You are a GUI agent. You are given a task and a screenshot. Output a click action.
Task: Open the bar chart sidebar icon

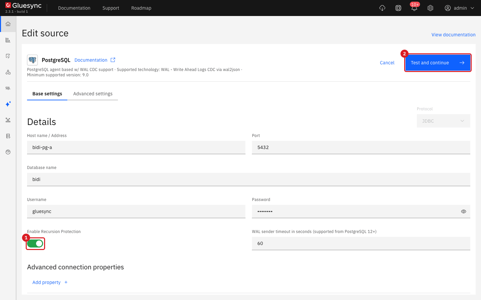click(8, 40)
